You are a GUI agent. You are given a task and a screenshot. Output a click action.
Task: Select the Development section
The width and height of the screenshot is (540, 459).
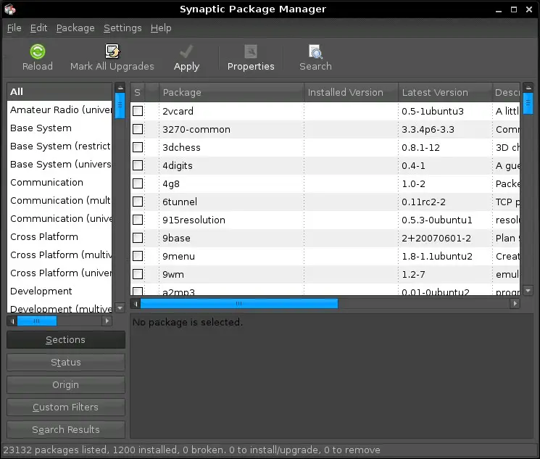(x=59, y=291)
